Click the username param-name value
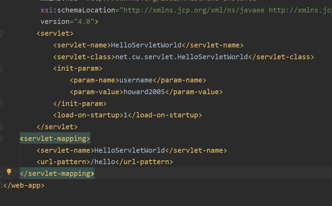 pyautogui.click(x=136, y=80)
